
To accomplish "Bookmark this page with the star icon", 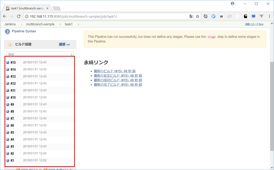I will pyautogui.click(x=197, y=16).
